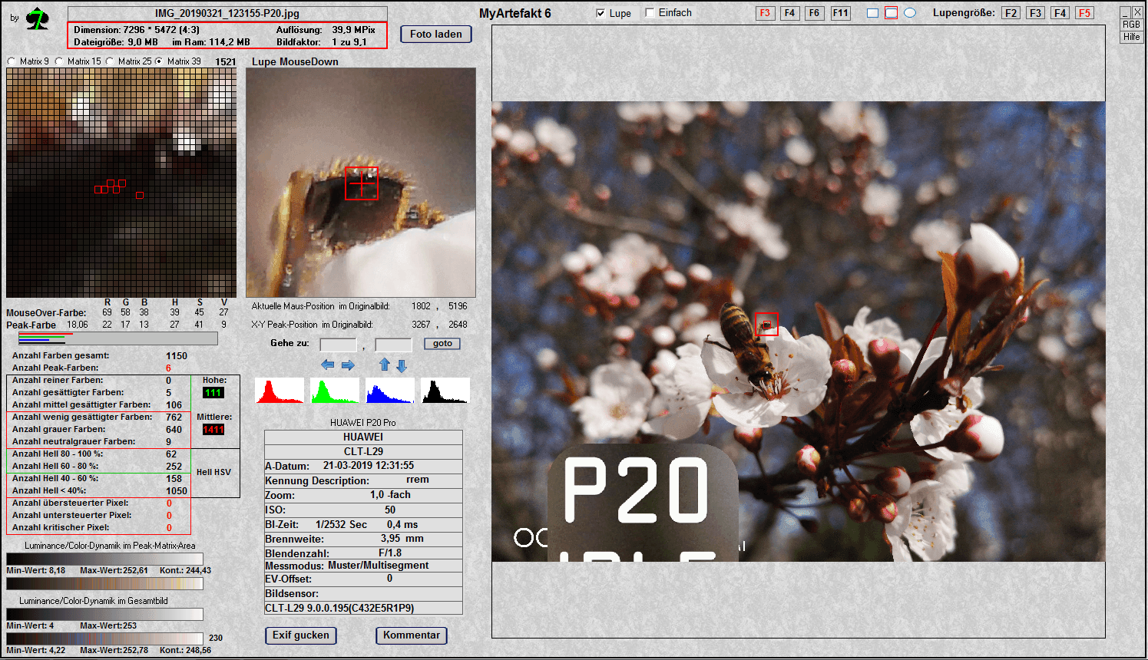1148x660 pixels.
Task: Click the HUAWEI P20 Pro camera label
Action: click(363, 423)
